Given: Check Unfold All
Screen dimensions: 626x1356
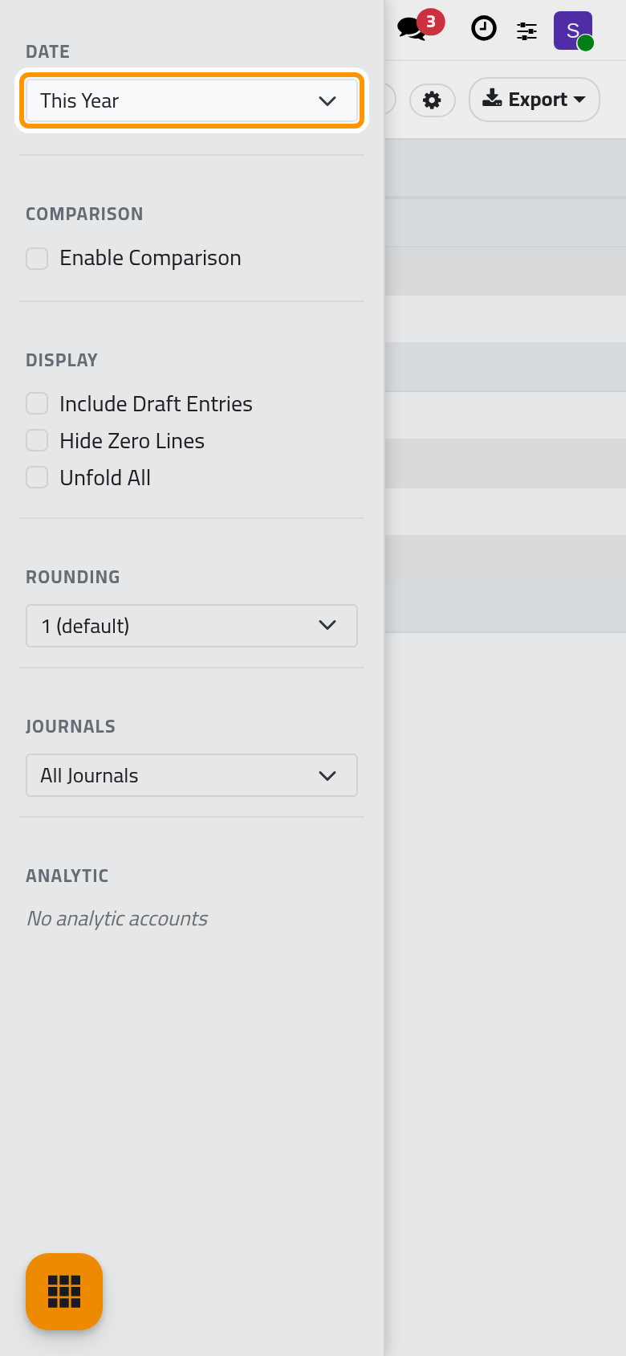Looking at the screenshot, I should click(x=37, y=477).
